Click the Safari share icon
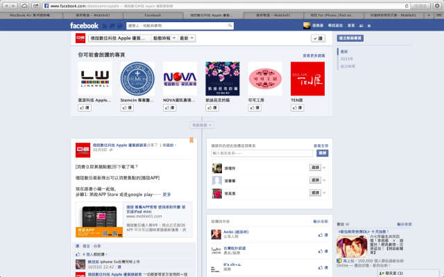 35,6
